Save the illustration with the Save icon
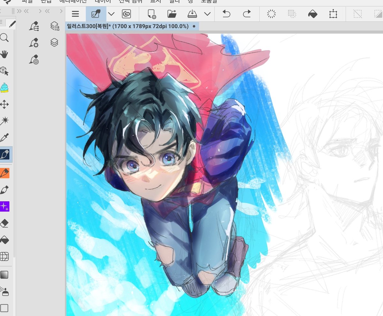Image resolution: width=383 pixels, height=316 pixels. [x=192, y=14]
